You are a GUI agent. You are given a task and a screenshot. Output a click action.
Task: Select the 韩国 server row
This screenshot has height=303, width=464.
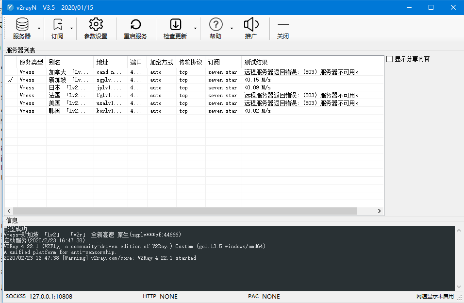(194, 111)
